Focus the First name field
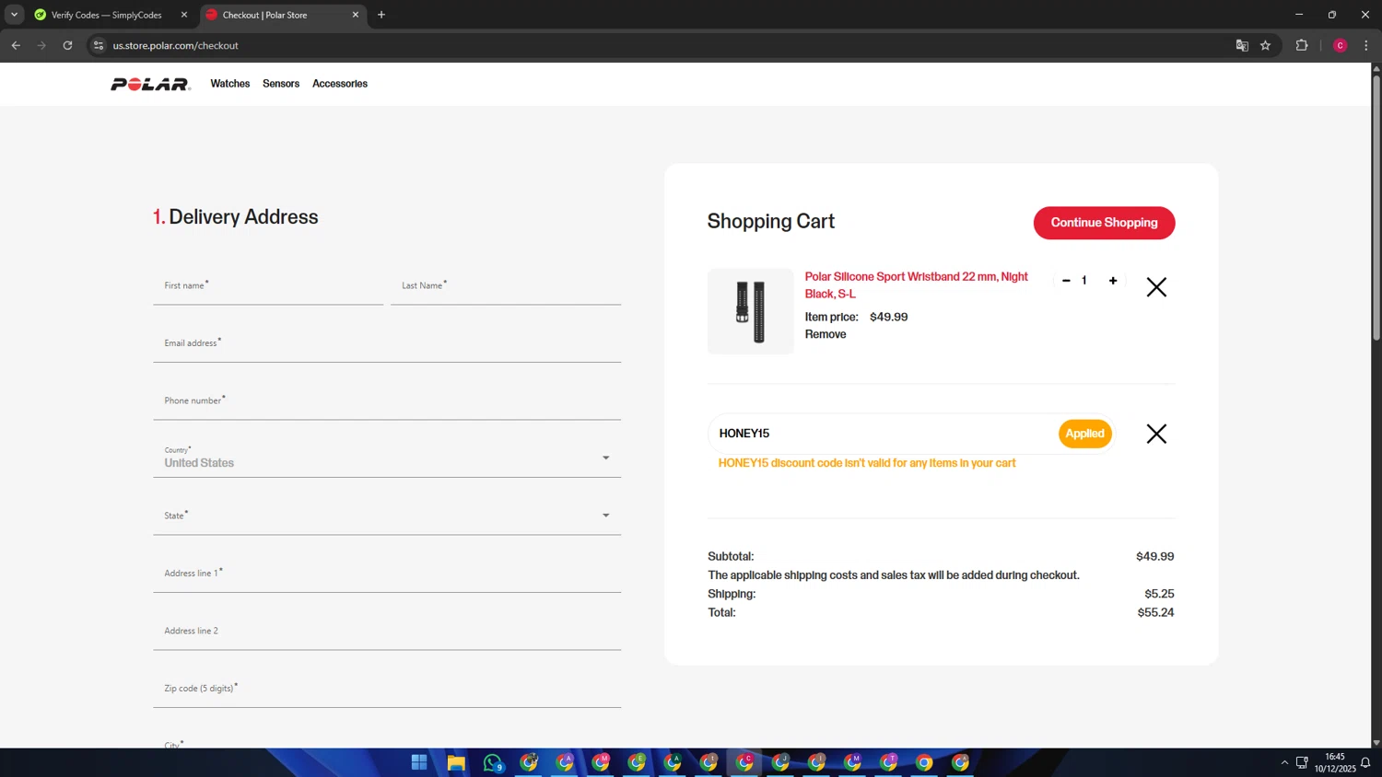 point(268,286)
